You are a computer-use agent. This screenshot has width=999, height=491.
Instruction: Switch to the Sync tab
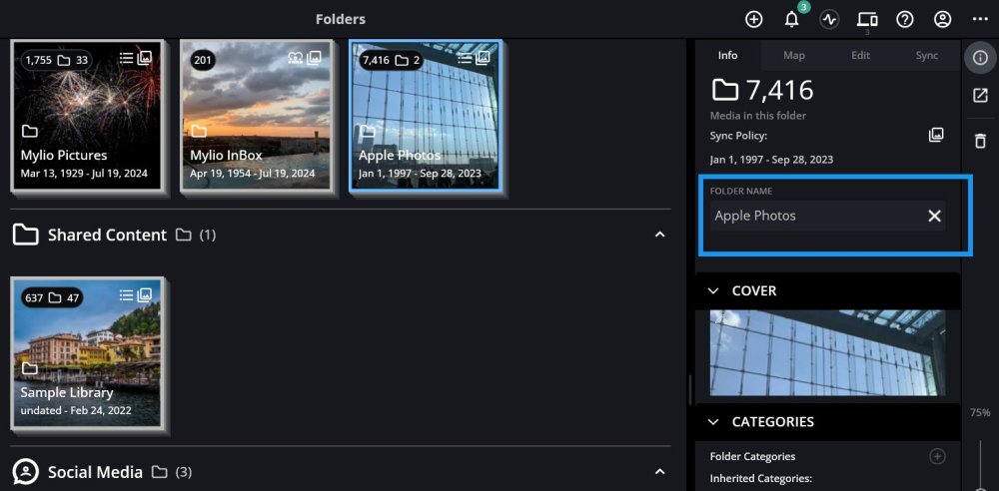[x=927, y=56]
